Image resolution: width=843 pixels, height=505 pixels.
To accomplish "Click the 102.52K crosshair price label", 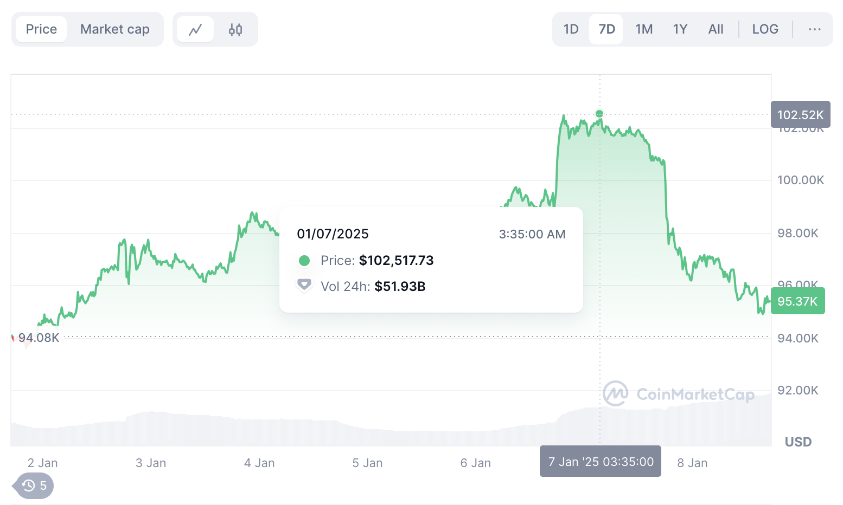I will (x=800, y=114).
